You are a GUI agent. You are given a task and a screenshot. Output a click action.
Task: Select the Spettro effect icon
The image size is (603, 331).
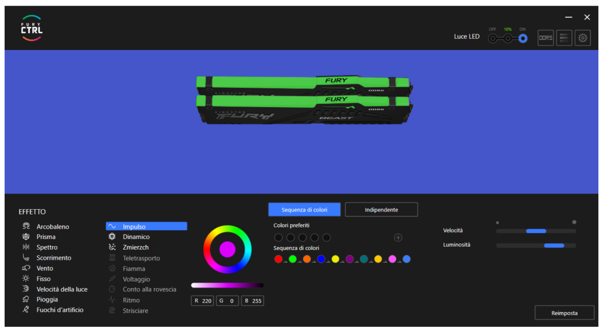26,247
